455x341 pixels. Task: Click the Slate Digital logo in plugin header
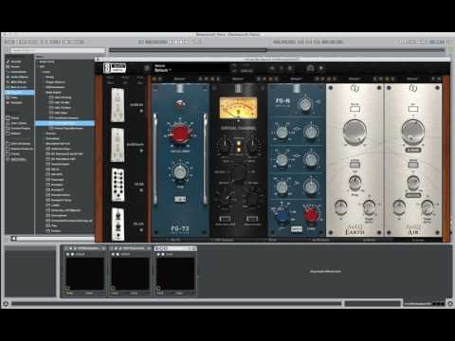115,68
